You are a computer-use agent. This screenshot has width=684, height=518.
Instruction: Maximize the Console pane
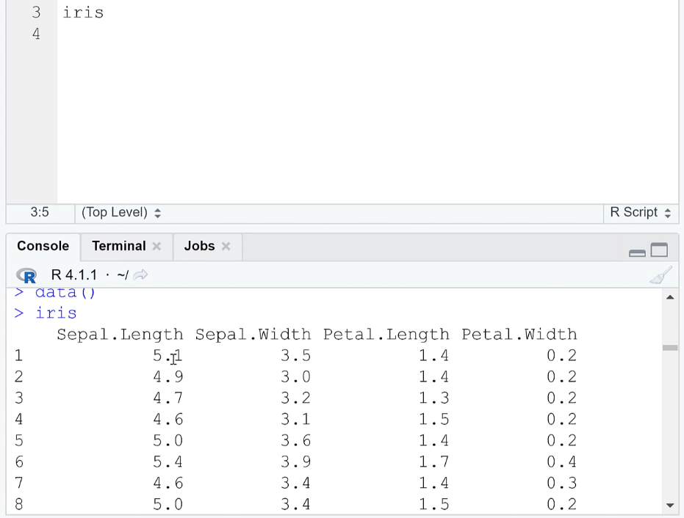click(659, 250)
